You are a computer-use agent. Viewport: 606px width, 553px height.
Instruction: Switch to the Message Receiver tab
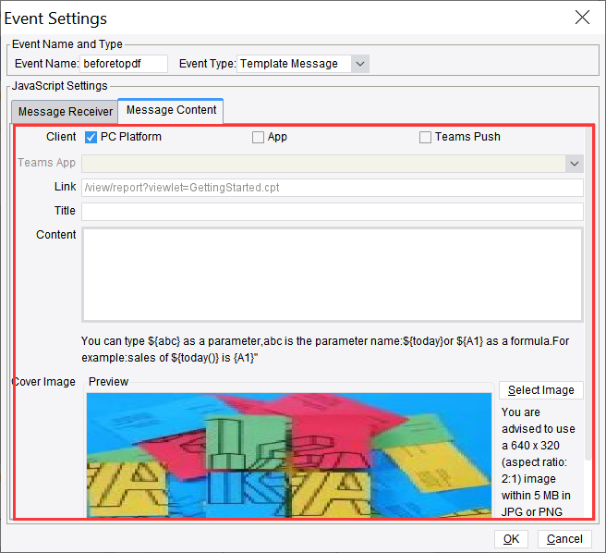click(65, 112)
